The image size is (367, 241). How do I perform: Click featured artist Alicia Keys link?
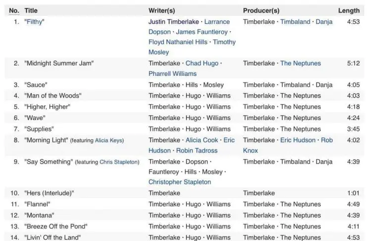(109, 141)
